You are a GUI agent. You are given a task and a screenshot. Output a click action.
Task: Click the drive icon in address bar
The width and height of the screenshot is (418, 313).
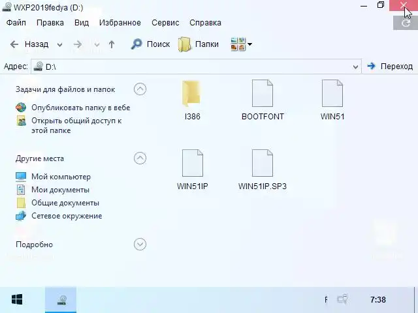[x=39, y=67]
